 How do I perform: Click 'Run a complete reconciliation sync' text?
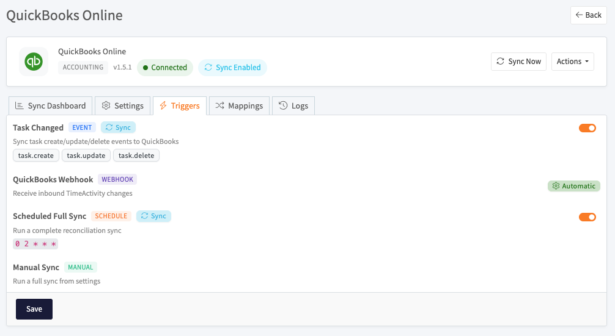tap(67, 231)
